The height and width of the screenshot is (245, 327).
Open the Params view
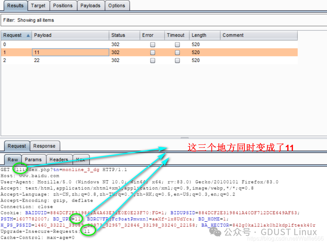(x=34, y=160)
